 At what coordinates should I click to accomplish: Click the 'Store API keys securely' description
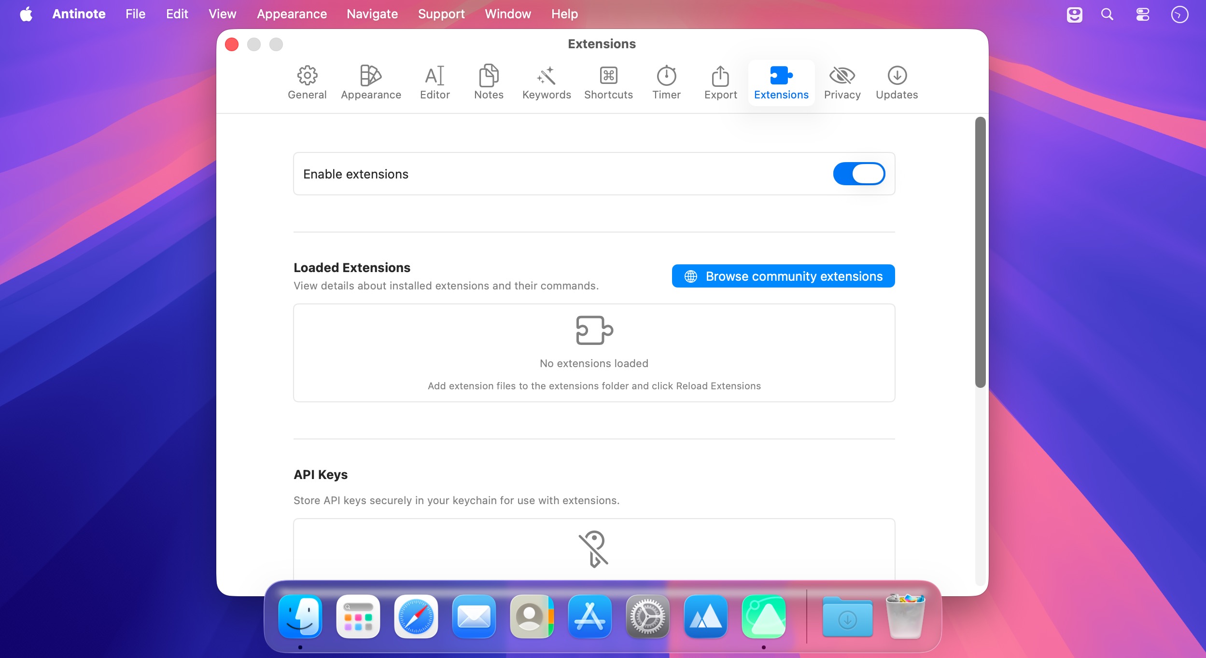456,500
